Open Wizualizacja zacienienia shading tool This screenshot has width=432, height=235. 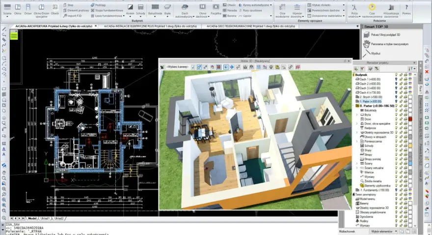click(391, 10)
